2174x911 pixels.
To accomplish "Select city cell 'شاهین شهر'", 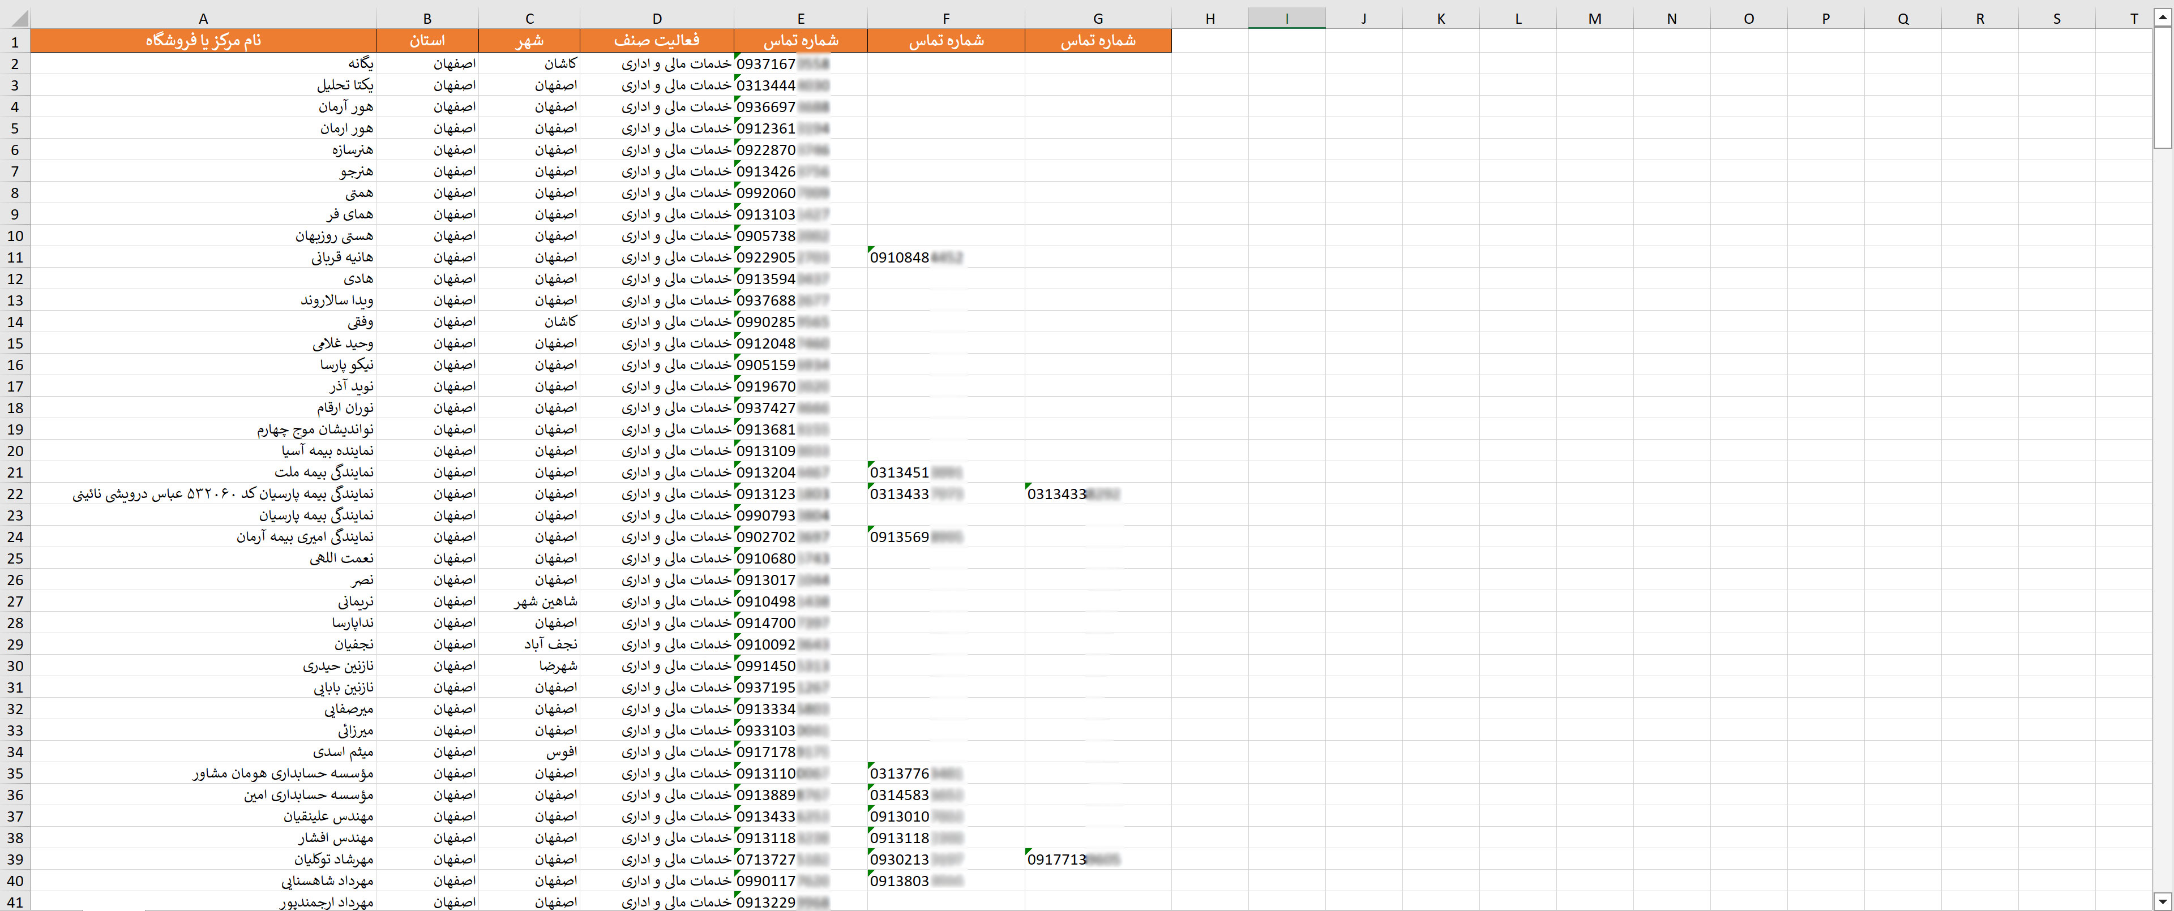I will tap(529, 601).
